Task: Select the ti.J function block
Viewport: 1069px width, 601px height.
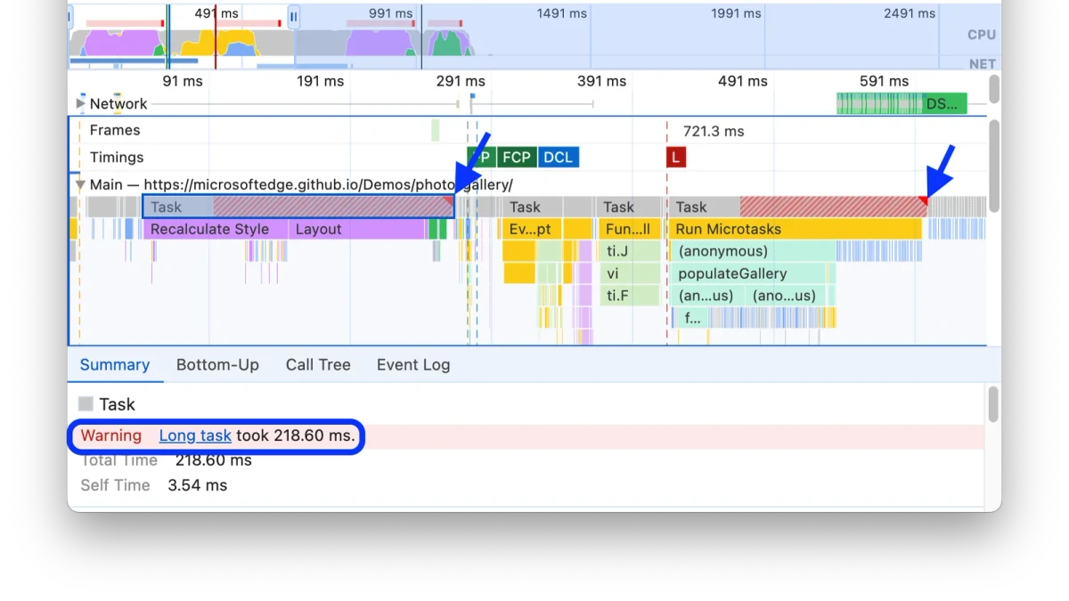Action: 630,251
